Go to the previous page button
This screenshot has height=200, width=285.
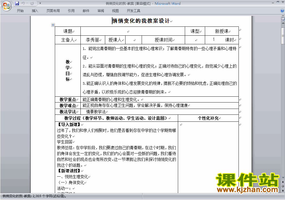point(283,182)
